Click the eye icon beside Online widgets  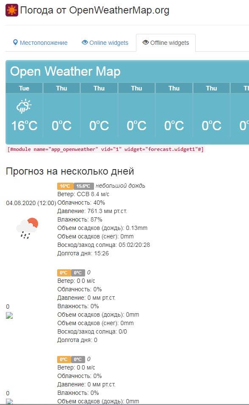85,42
